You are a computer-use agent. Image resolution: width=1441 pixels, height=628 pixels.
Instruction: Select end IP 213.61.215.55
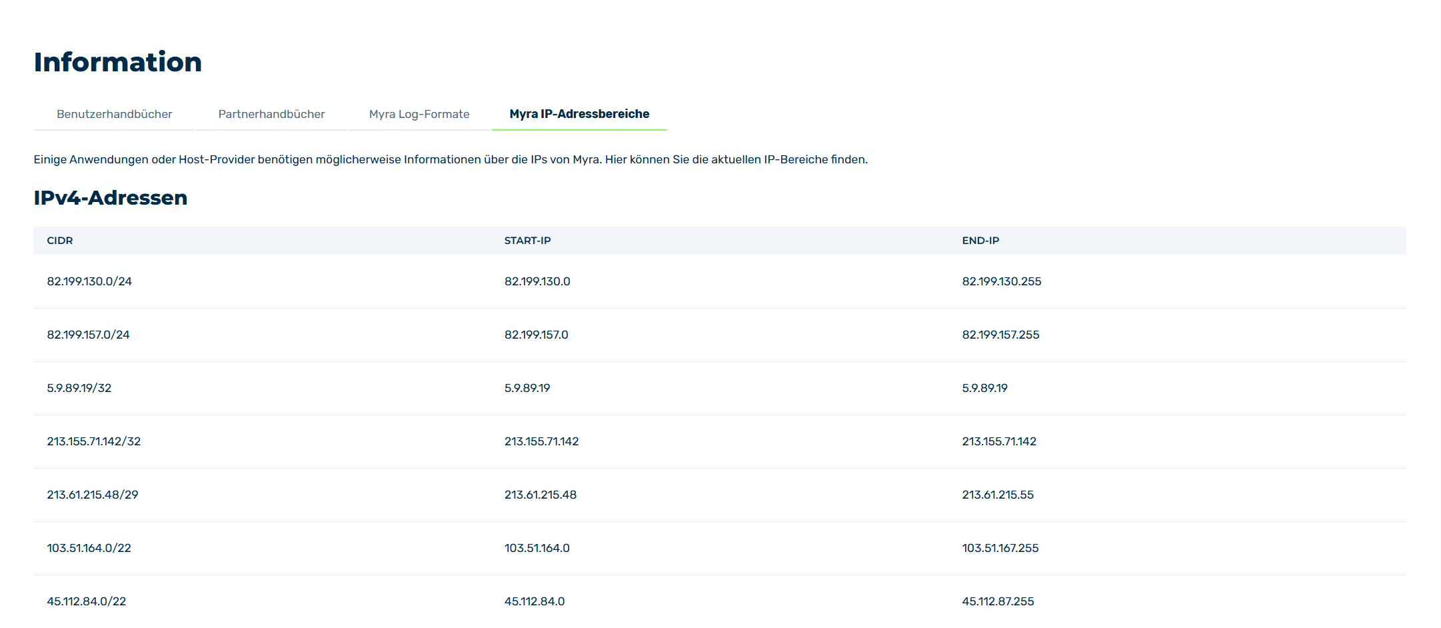click(x=998, y=495)
